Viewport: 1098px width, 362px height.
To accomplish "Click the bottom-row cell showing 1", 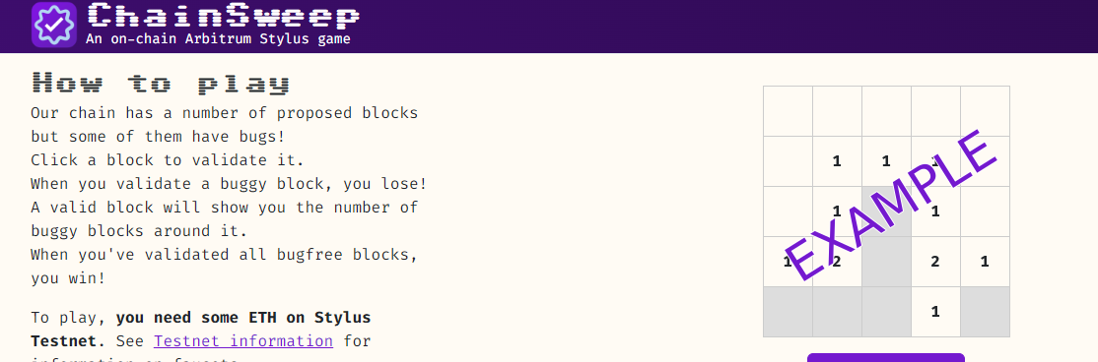I will pos(935,312).
